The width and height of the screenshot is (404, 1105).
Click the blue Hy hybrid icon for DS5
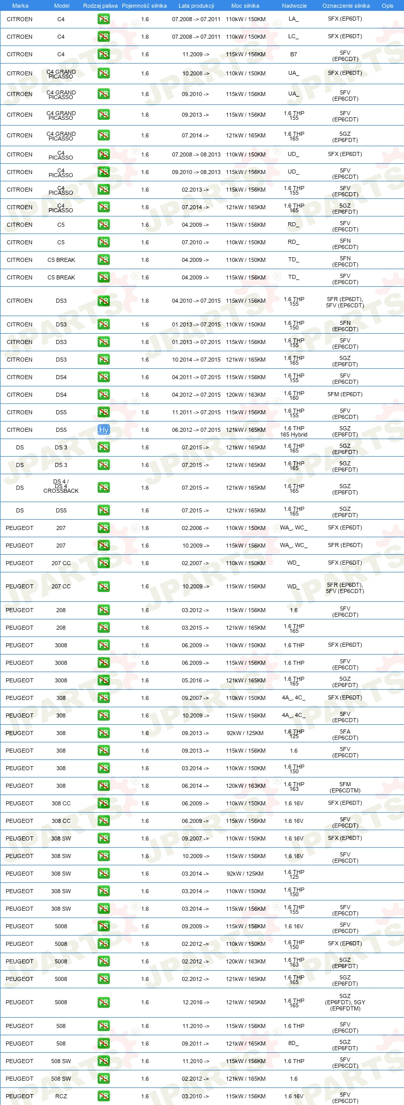coord(103,430)
